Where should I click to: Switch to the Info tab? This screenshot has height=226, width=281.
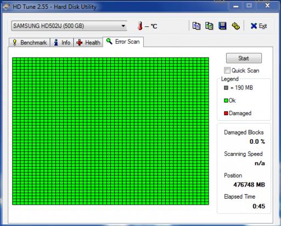(62, 42)
